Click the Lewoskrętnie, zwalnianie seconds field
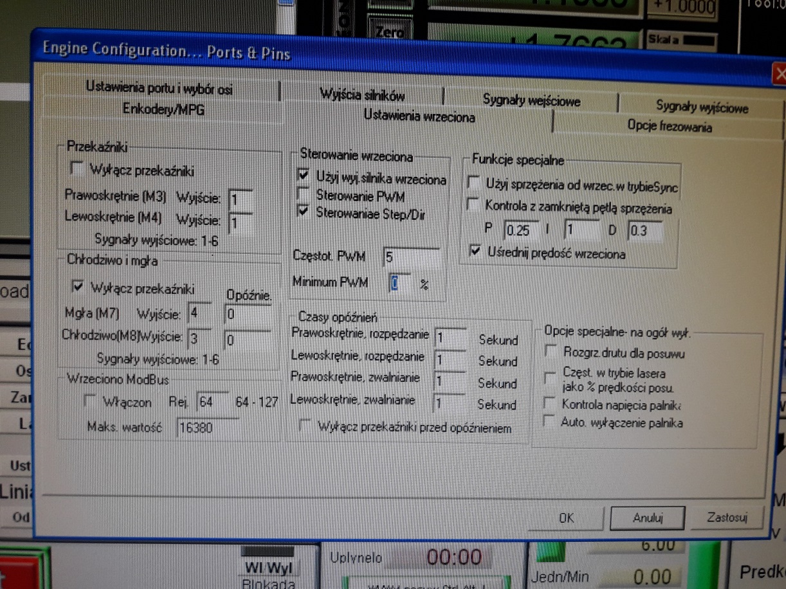The image size is (786, 589). pyautogui.click(x=449, y=403)
